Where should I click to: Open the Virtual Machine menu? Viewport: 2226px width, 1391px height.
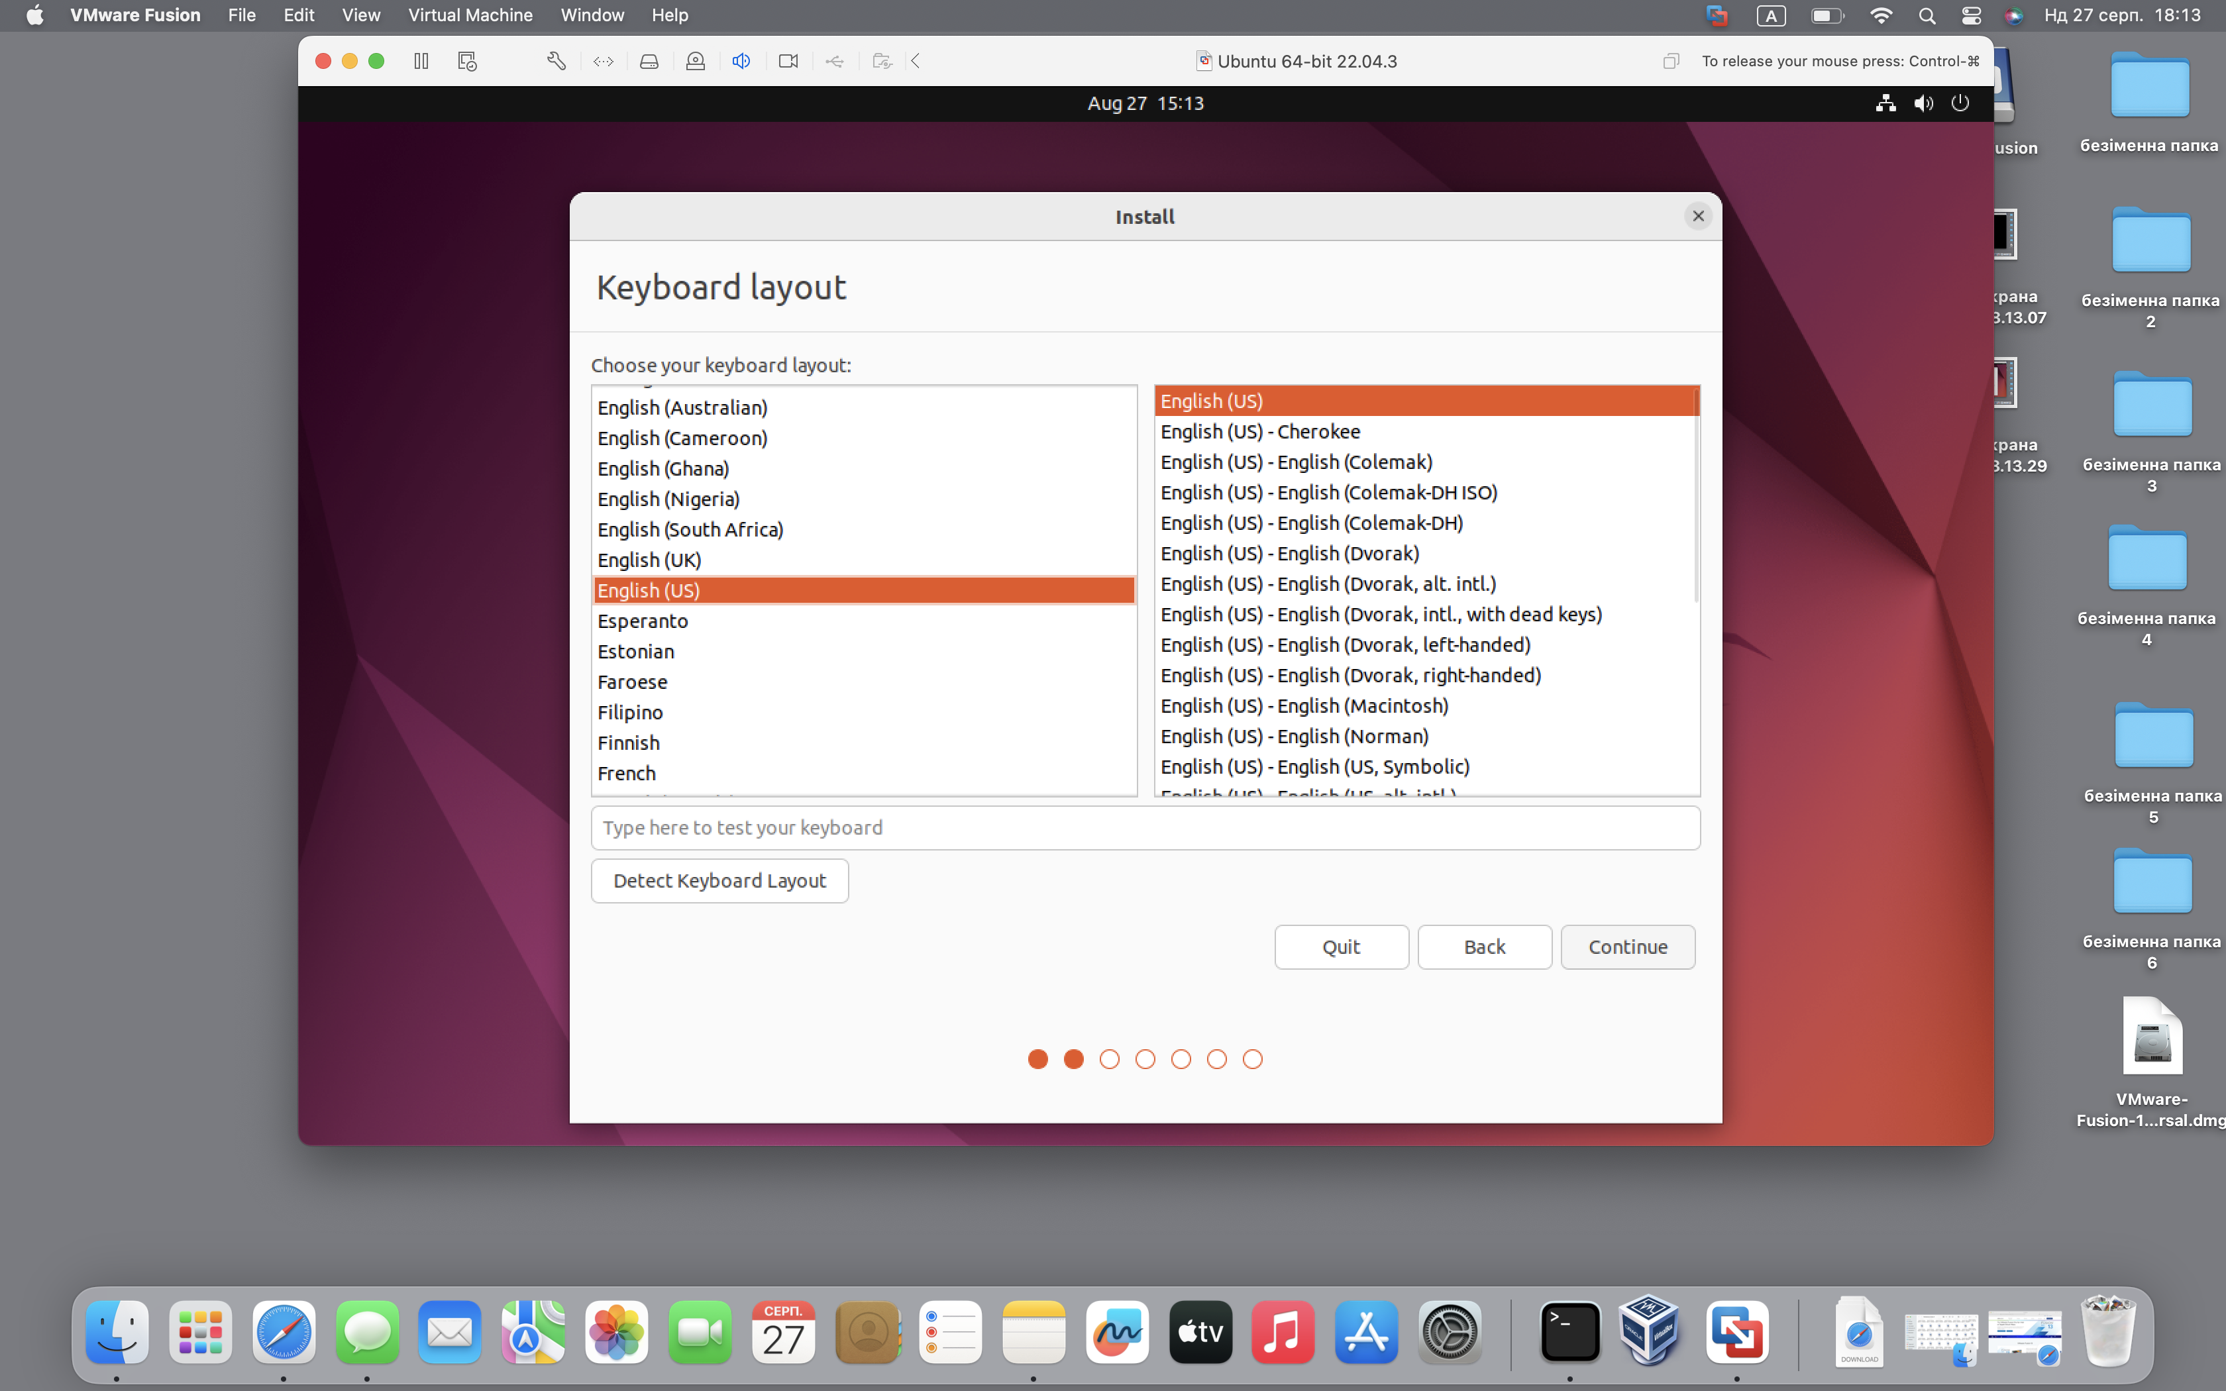click(470, 15)
